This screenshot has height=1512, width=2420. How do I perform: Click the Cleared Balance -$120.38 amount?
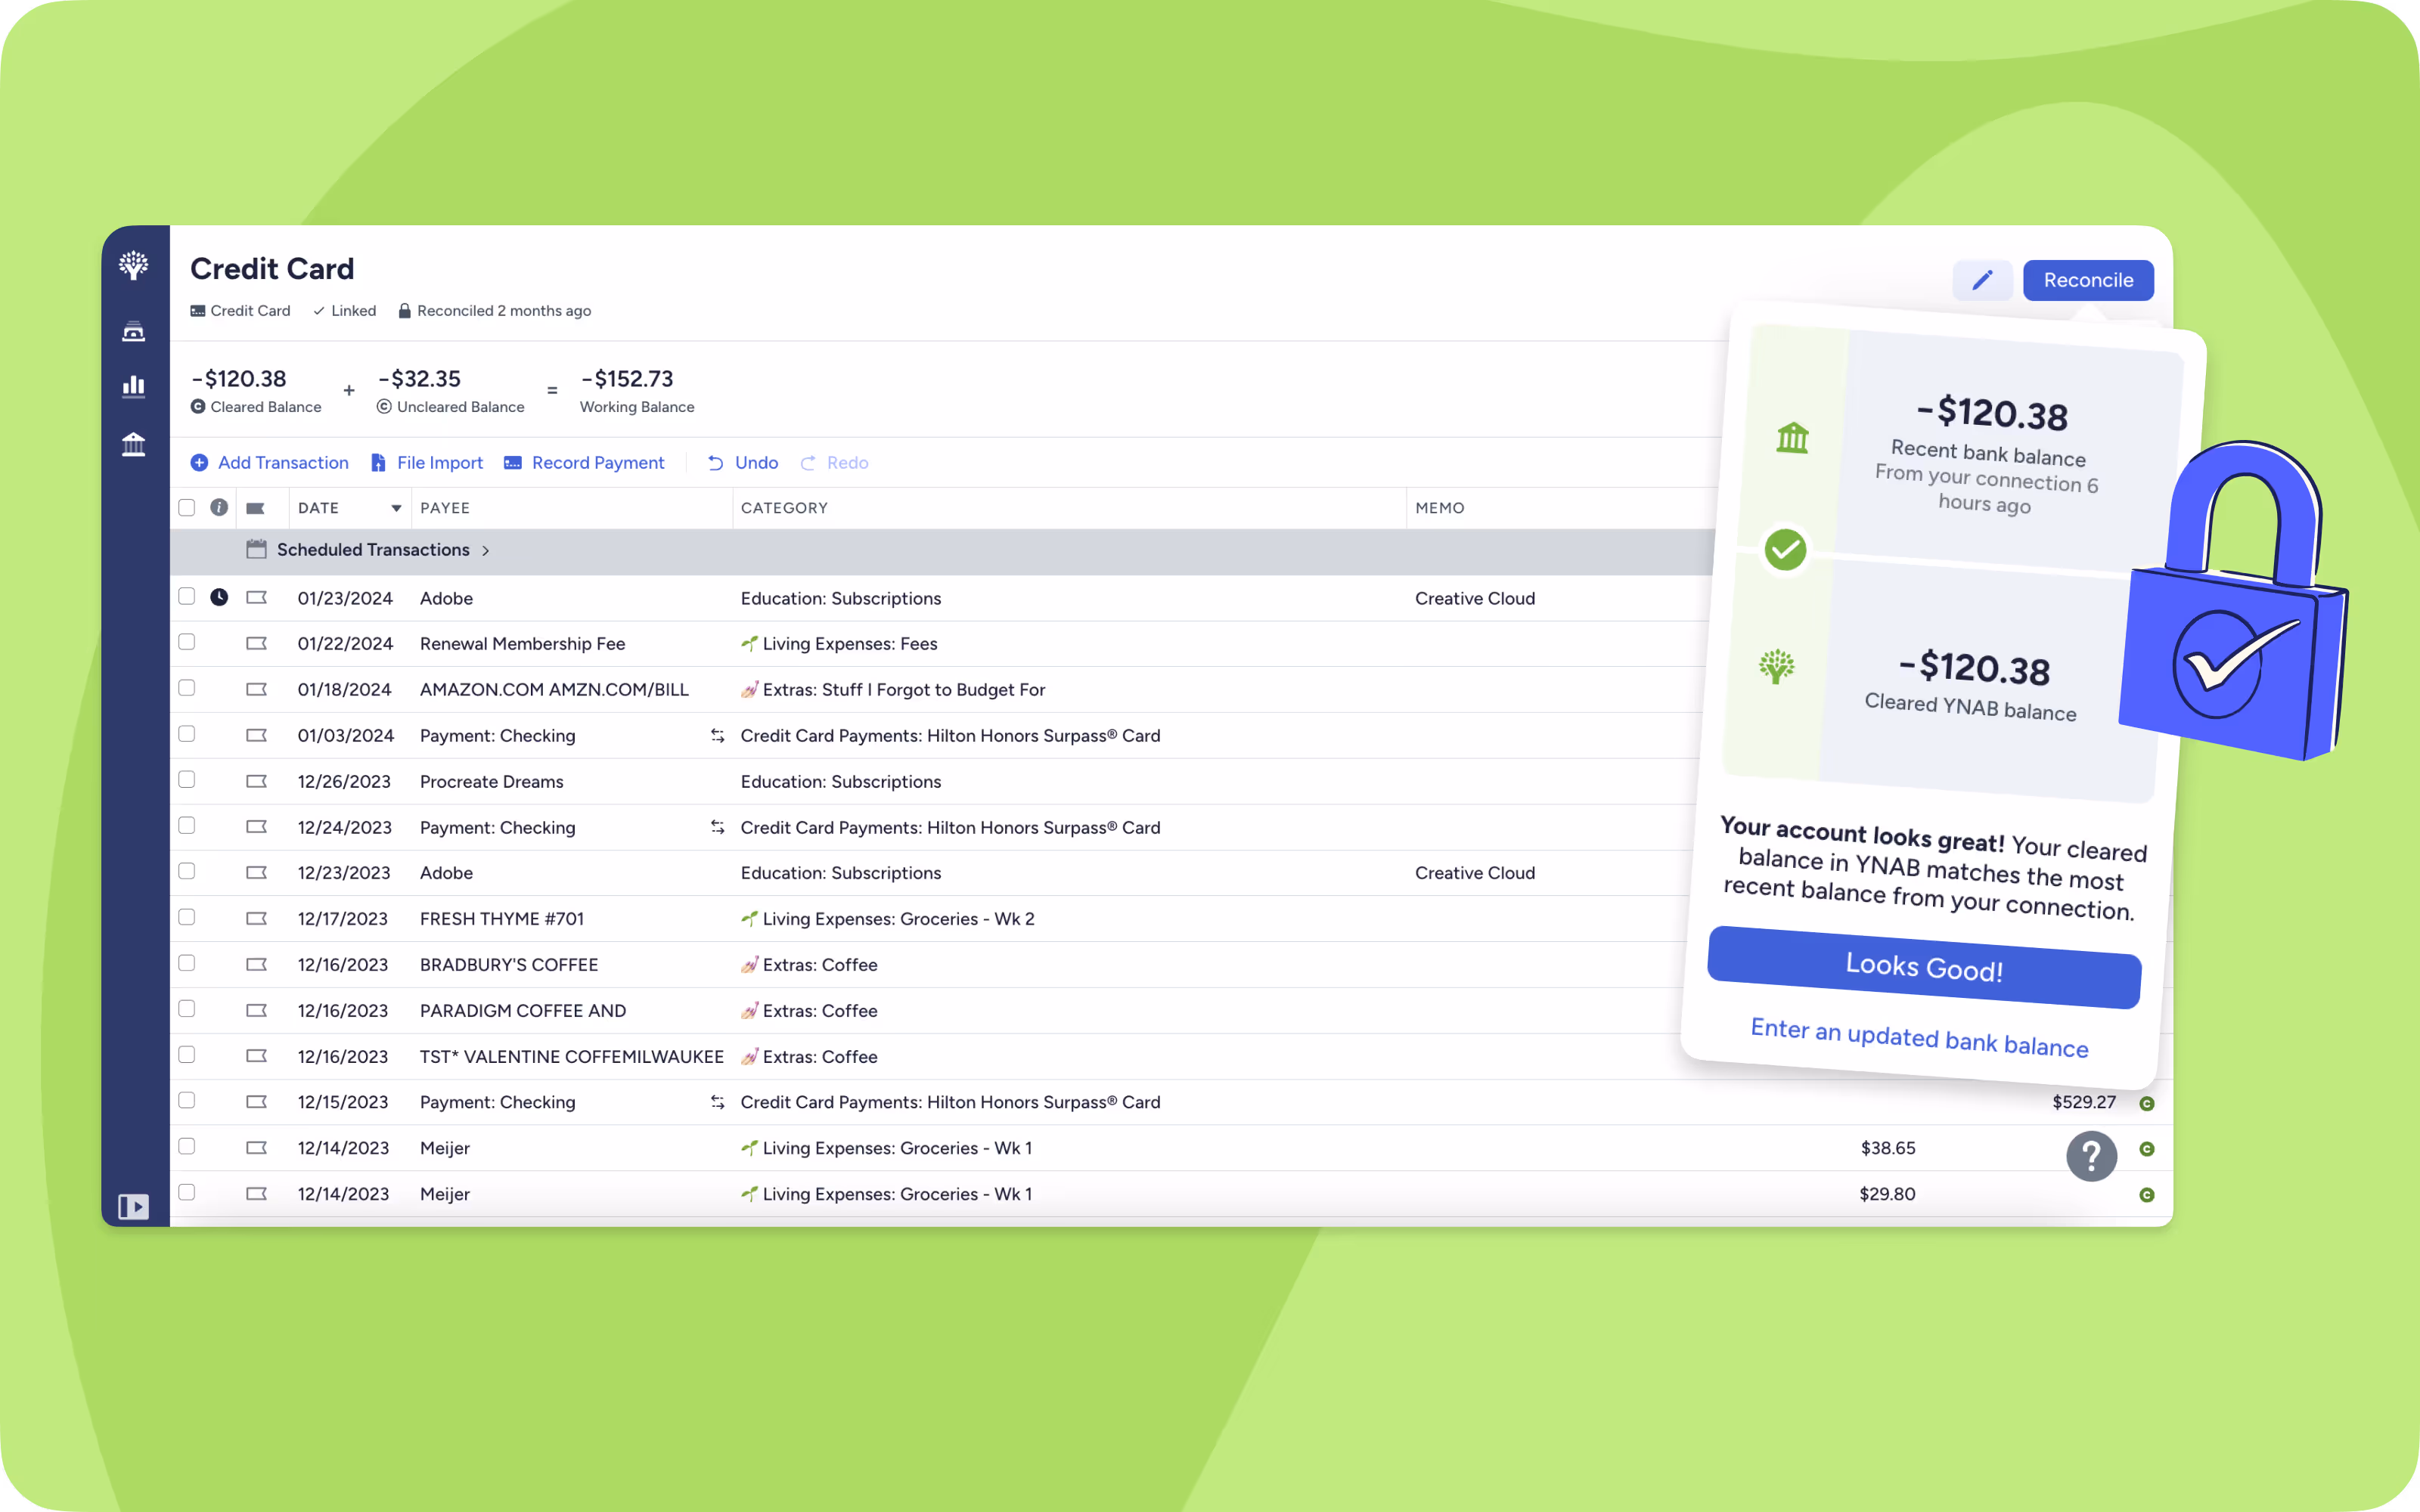click(239, 379)
